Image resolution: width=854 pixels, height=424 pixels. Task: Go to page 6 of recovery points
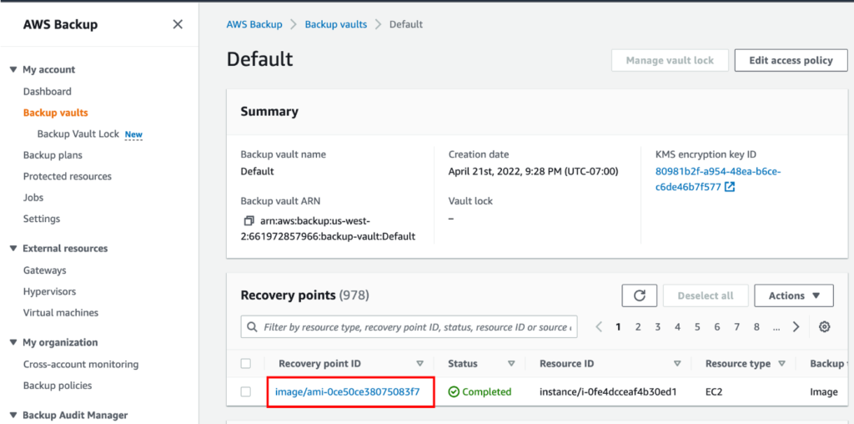716,327
